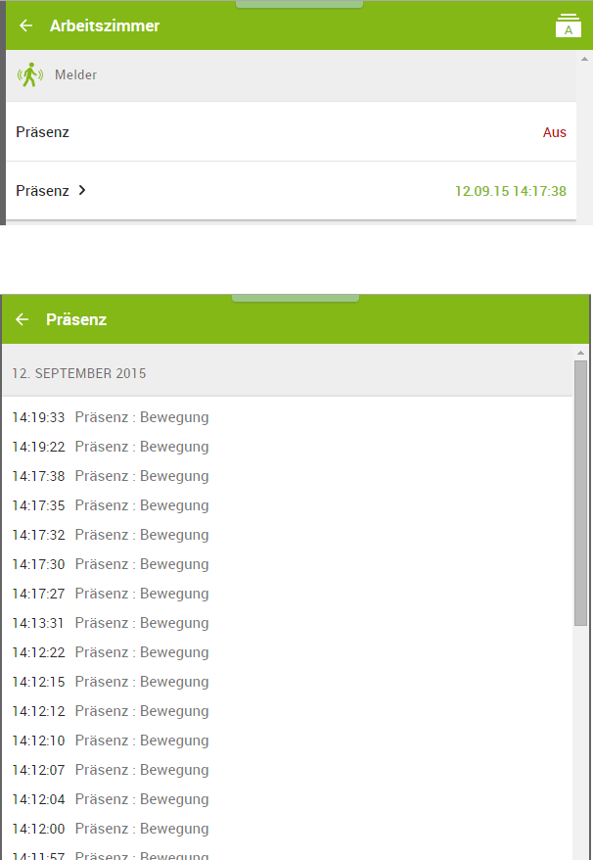
Task: Select the 14:12:22 Bewegung log entry
Action: tap(111, 652)
